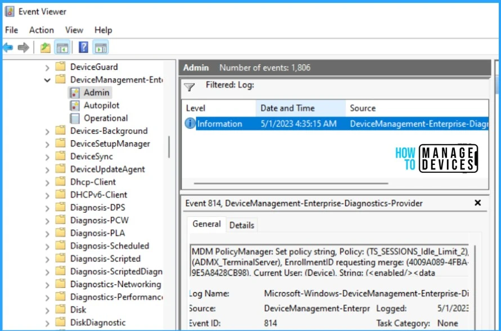The width and height of the screenshot is (501, 331).
Task: Click the gray Forward arrow in toolbar
Action: [23, 48]
